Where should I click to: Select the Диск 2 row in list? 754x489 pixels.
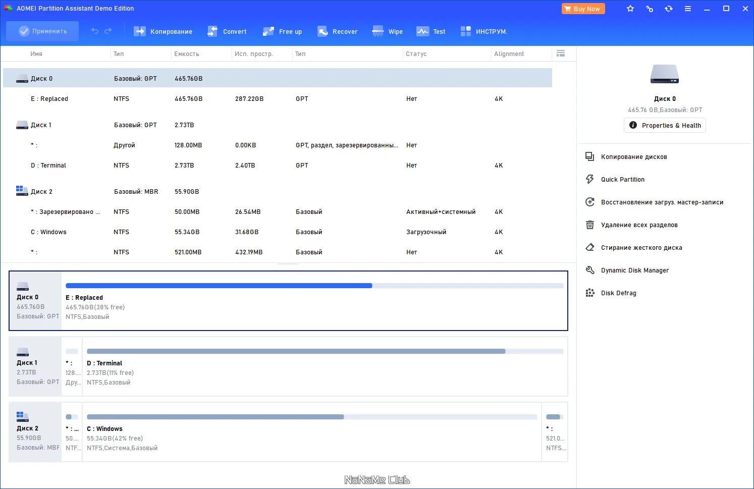click(41, 192)
